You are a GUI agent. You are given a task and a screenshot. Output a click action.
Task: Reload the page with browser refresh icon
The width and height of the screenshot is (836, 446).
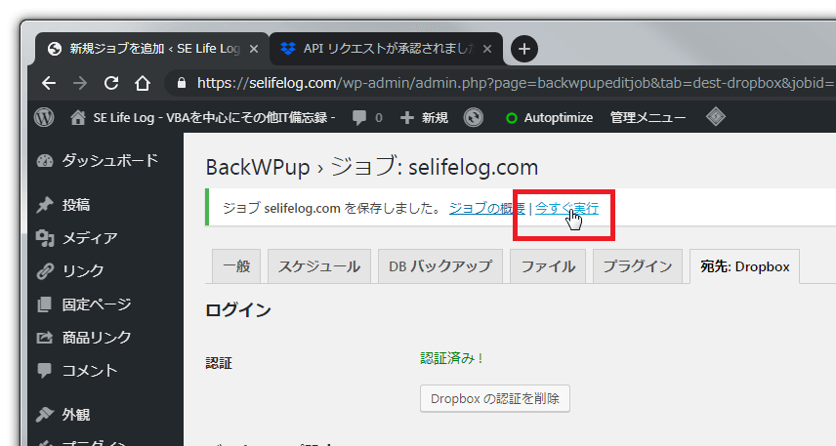pyautogui.click(x=111, y=83)
